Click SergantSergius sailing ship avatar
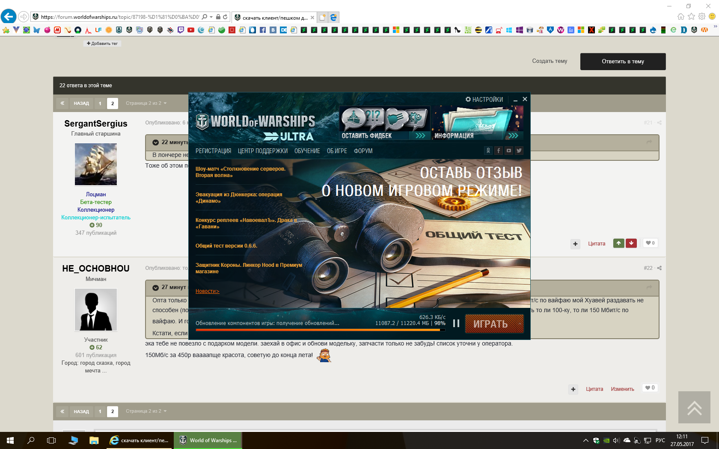719x449 pixels. point(96,164)
